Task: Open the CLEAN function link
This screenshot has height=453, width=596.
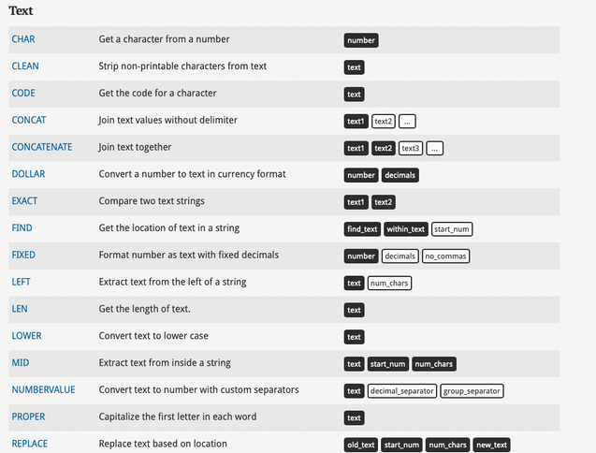Action: [25, 66]
